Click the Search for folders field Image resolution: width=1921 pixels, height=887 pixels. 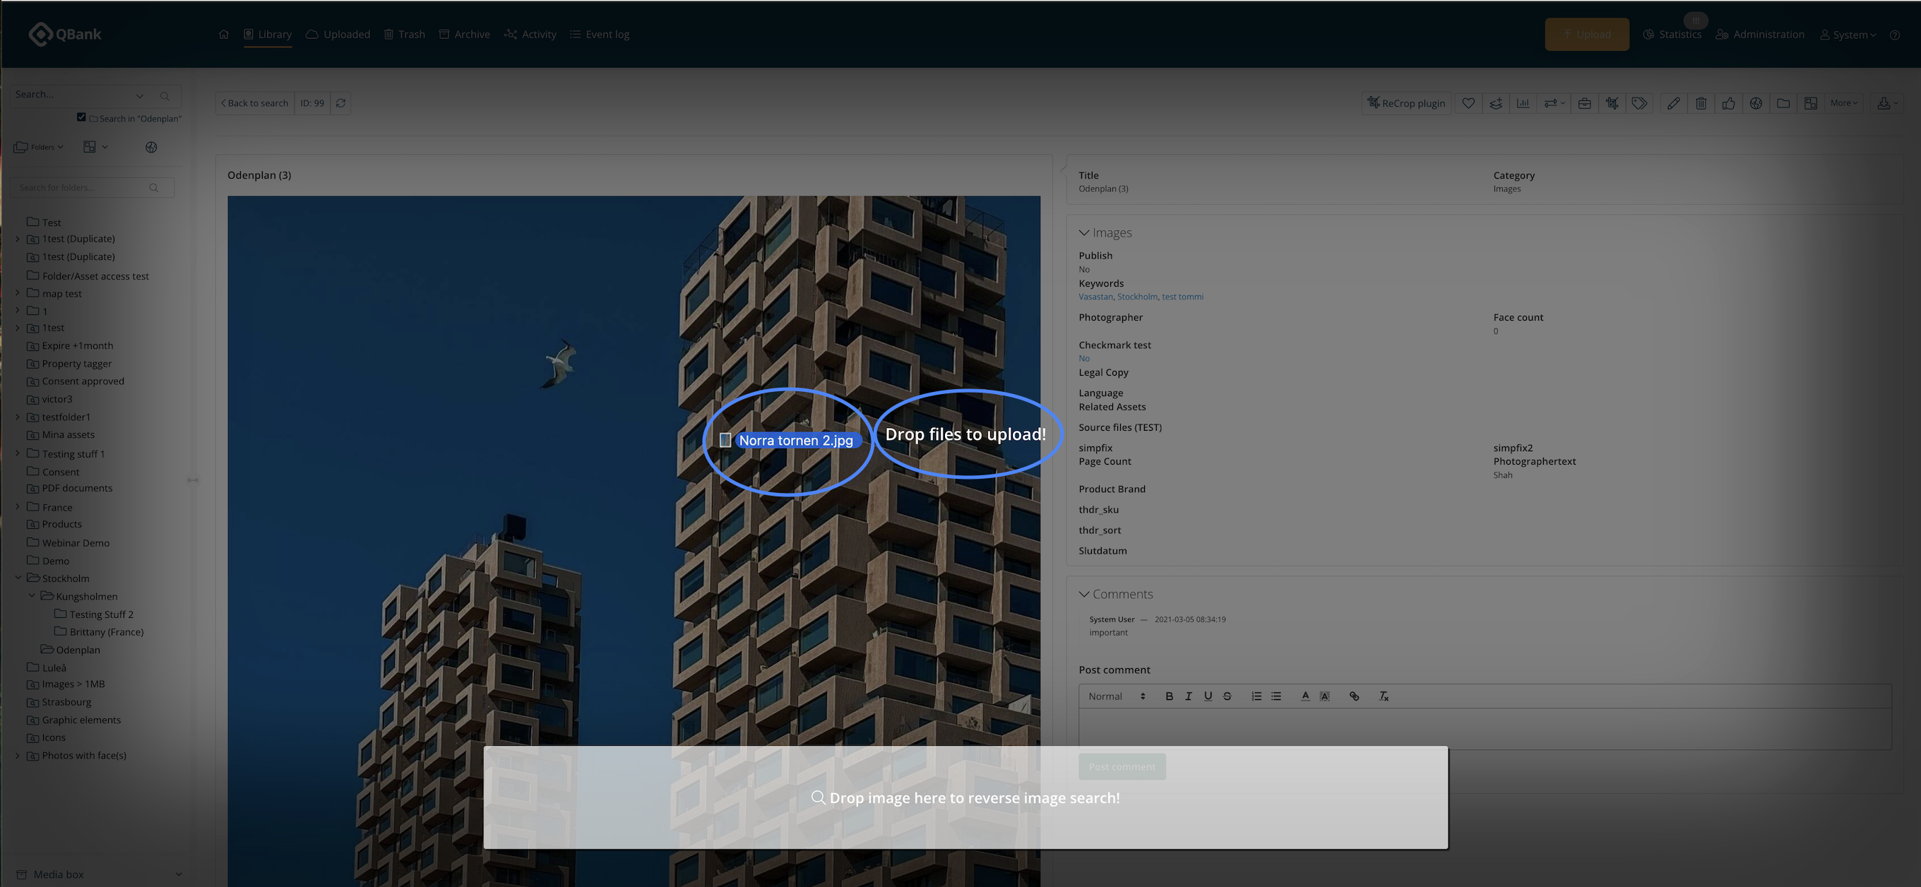pos(92,188)
